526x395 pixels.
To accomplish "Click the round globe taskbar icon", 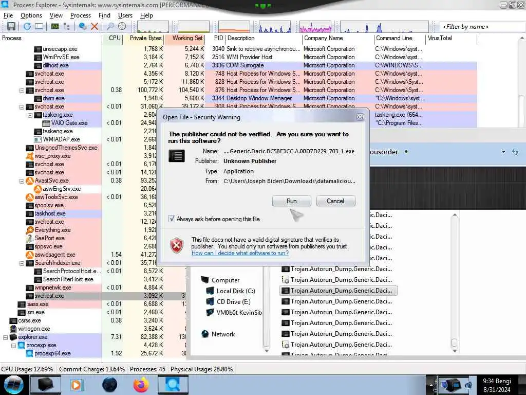I will click(109, 385).
